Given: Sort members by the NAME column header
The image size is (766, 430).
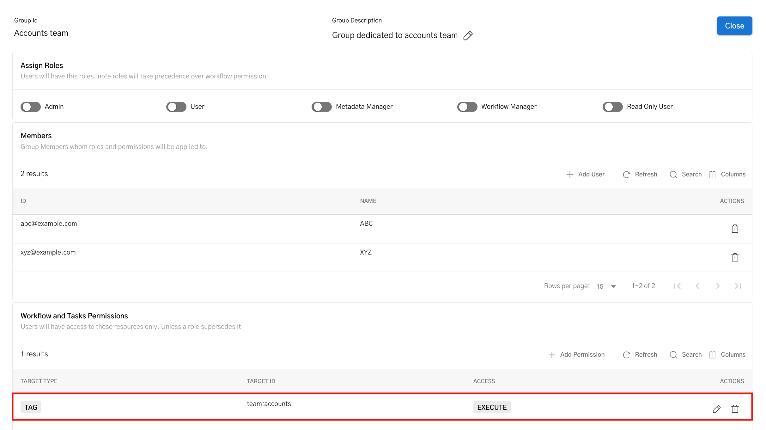Looking at the screenshot, I should coord(368,201).
